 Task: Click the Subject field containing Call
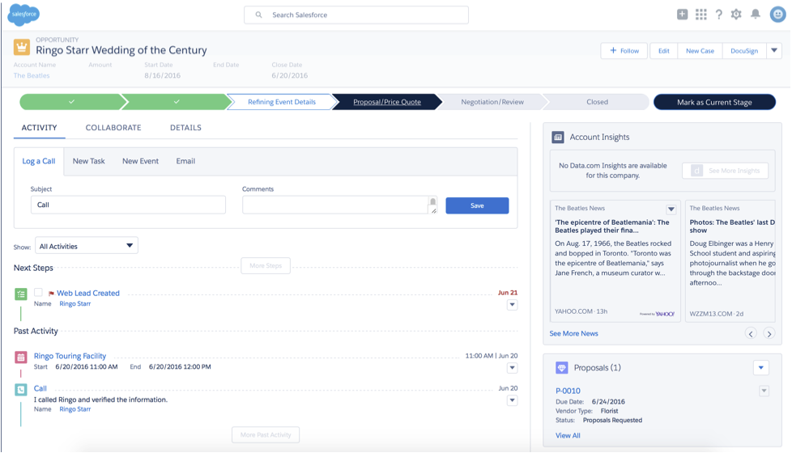(128, 205)
